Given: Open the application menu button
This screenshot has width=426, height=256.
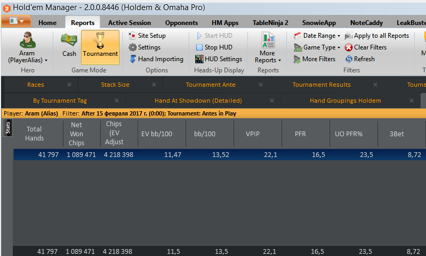Looking at the screenshot, I should 16,21.
